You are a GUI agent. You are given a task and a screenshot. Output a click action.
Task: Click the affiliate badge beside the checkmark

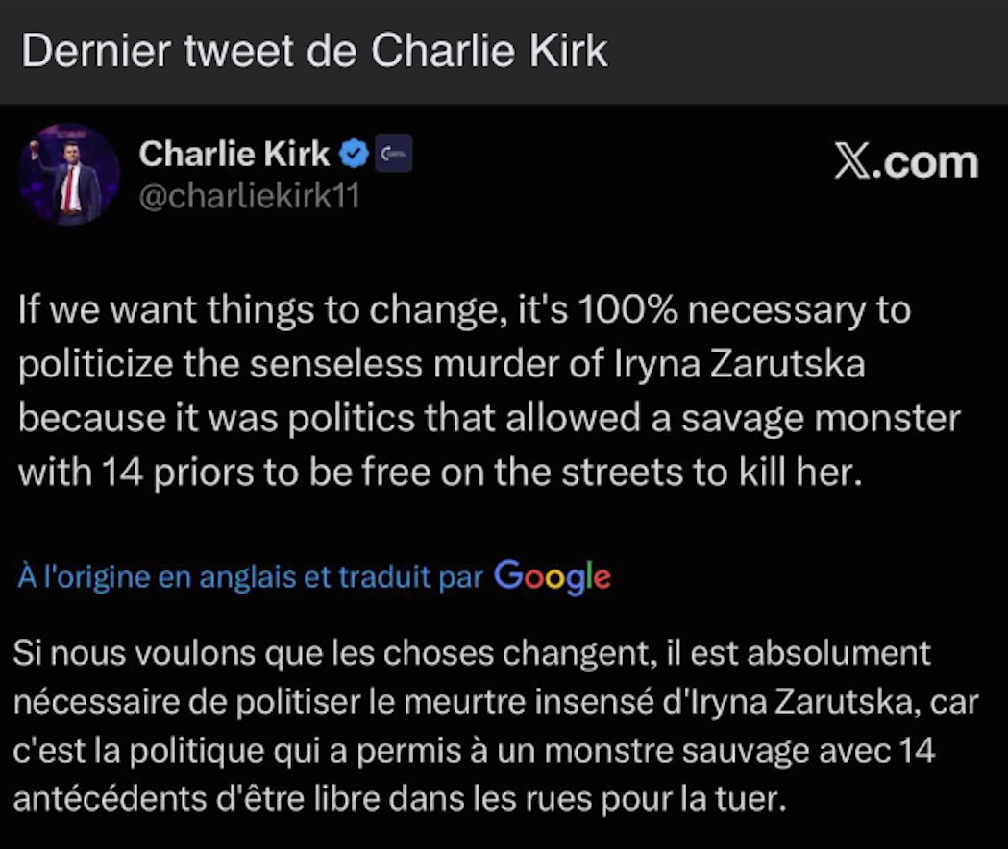pyautogui.click(x=393, y=155)
